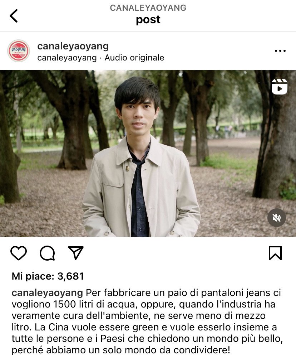Click the canaleyaoyang username starting the caption
The width and height of the screenshot is (296, 358).
[47, 293]
